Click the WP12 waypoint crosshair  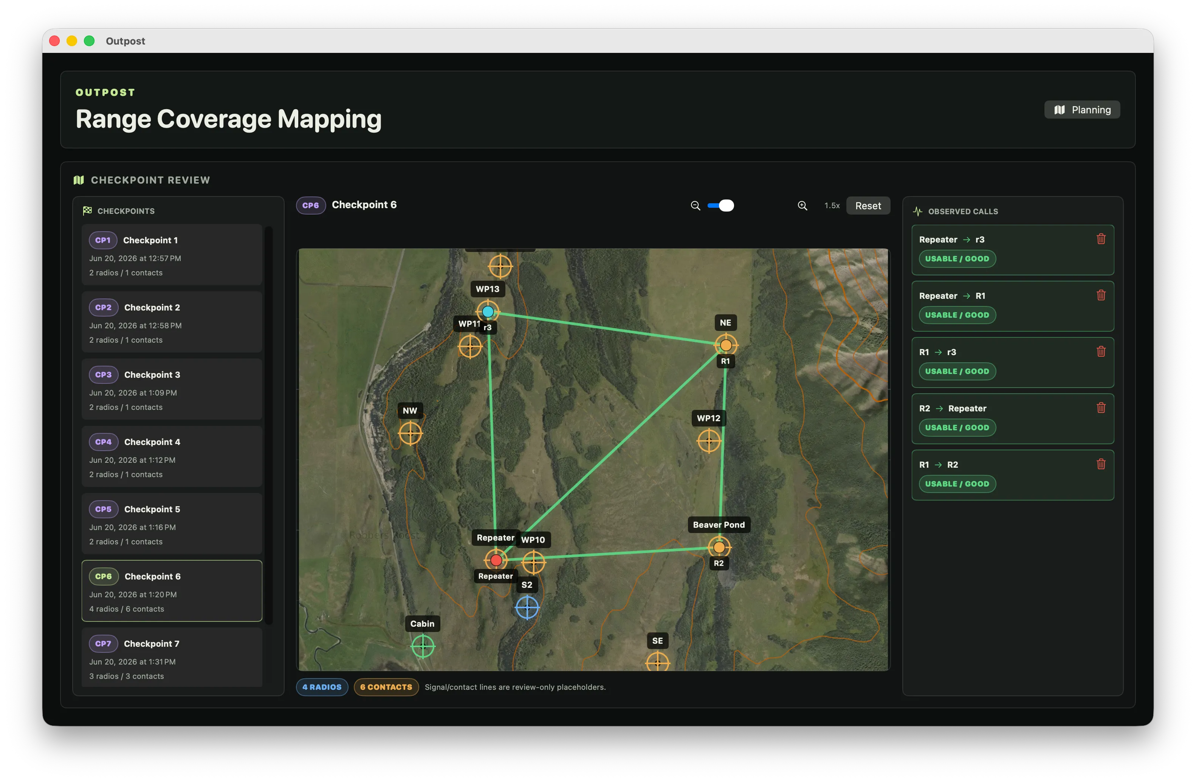coord(709,441)
